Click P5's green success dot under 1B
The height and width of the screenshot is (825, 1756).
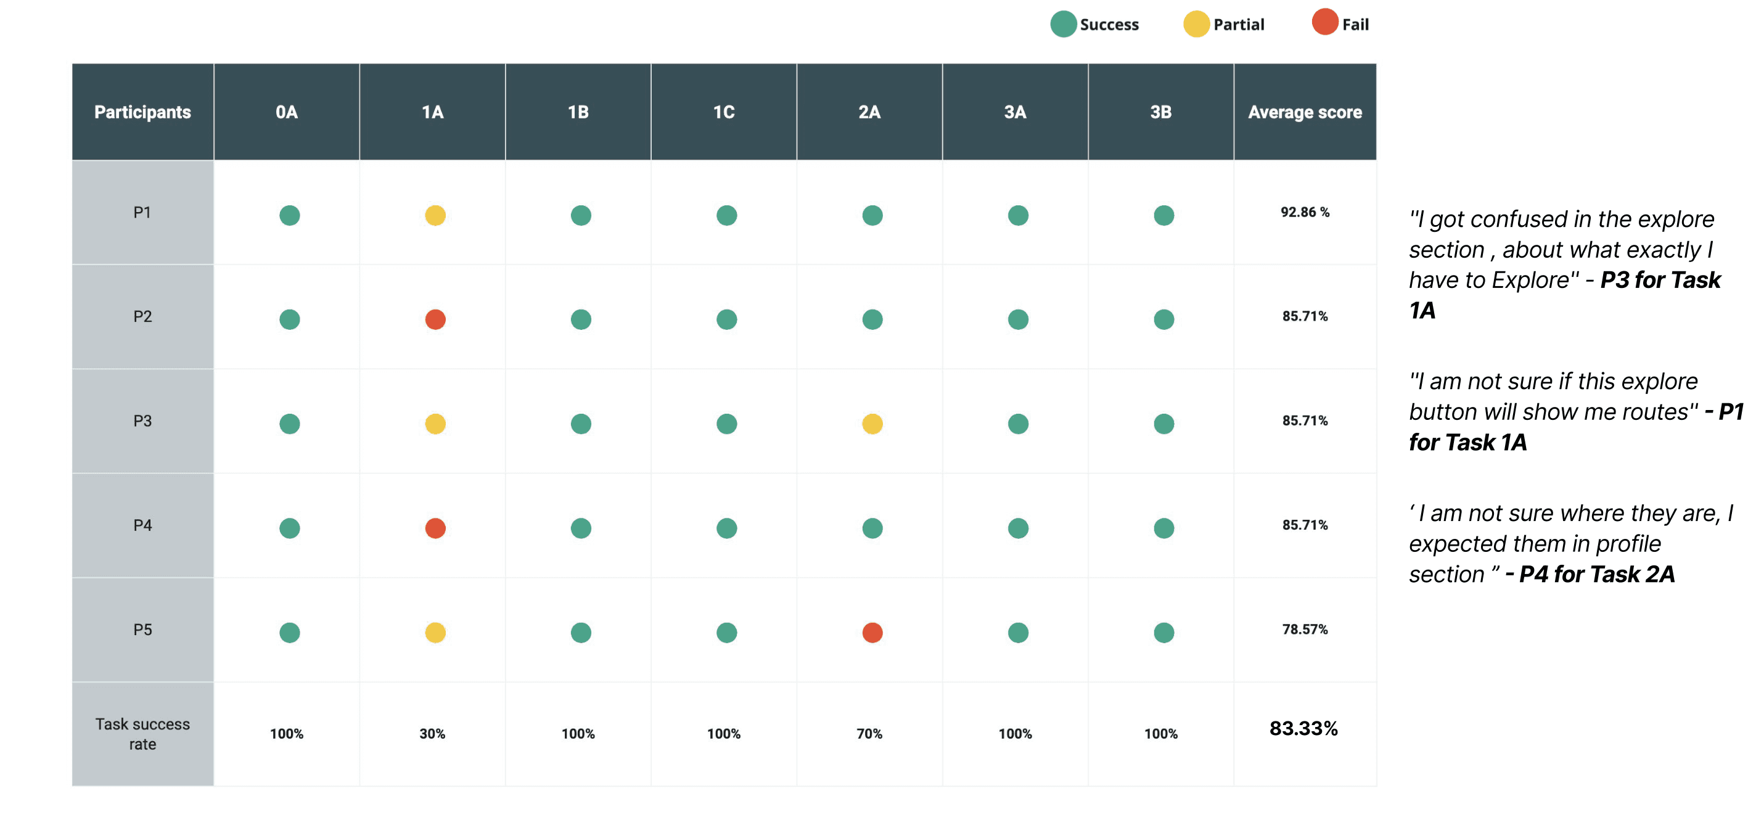pos(581,633)
